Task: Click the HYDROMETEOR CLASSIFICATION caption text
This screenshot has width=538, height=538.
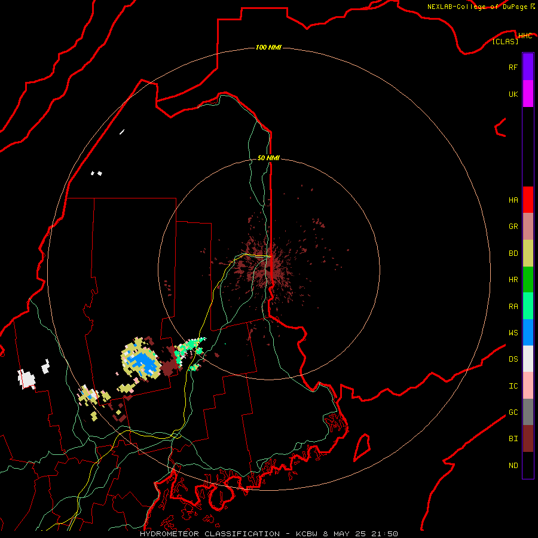Action: pos(210,534)
